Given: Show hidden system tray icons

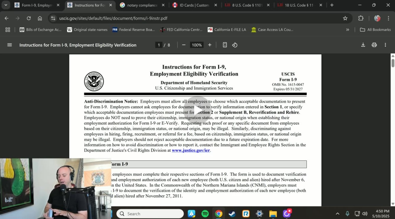Looking at the screenshot, I should pos(337,214).
